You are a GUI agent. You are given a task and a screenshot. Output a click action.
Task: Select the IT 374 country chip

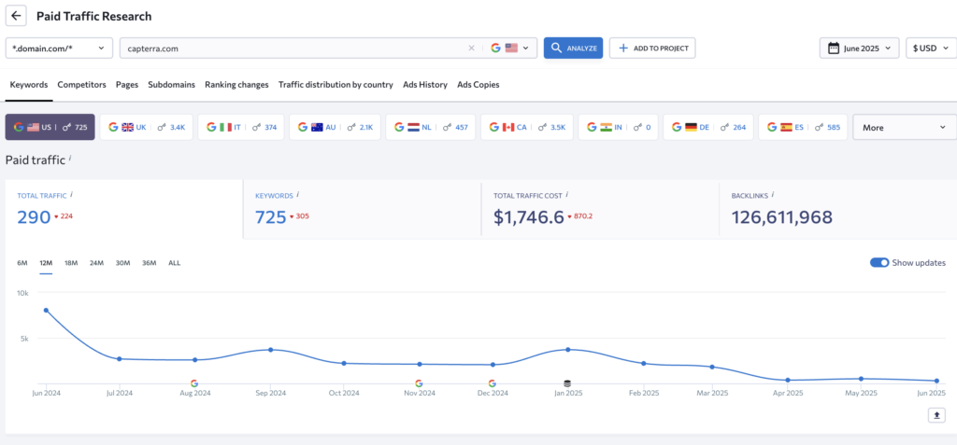(x=241, y=127)
